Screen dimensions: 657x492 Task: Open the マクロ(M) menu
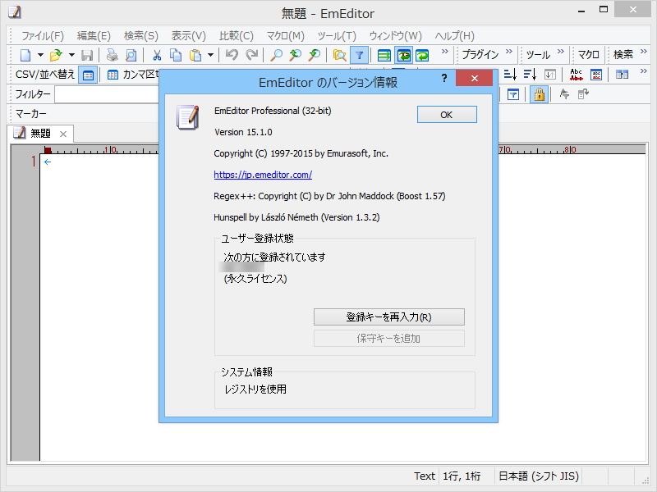pos(286,35)
